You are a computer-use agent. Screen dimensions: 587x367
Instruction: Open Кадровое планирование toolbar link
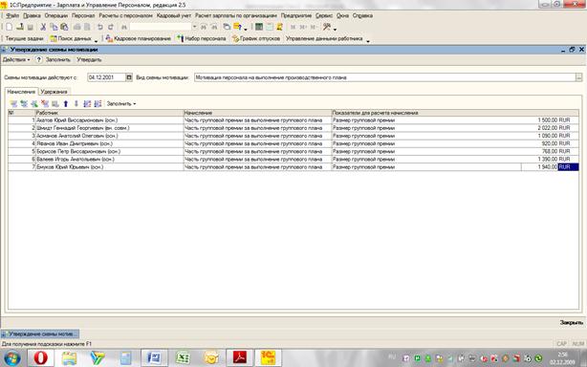pyautogui.click(x=138, y=38)
